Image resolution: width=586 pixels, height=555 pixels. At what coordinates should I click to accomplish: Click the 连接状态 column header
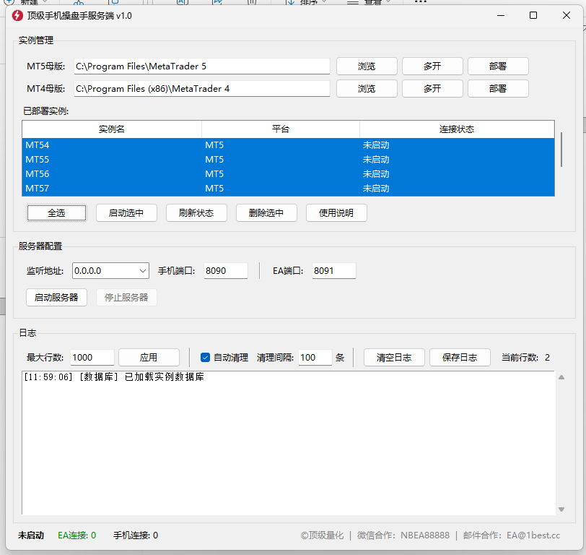pos(457,129)
